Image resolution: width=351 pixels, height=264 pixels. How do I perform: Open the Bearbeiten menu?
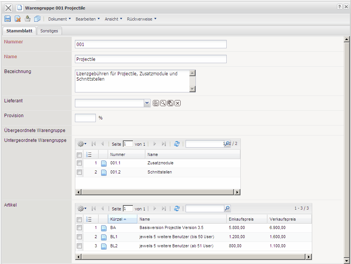[x=87, y=19]
